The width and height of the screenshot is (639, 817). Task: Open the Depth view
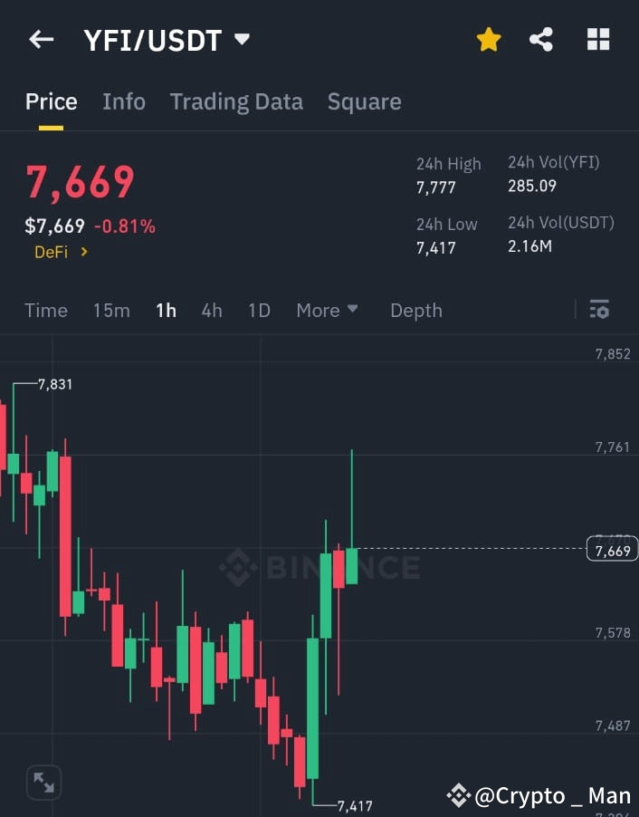415,310
